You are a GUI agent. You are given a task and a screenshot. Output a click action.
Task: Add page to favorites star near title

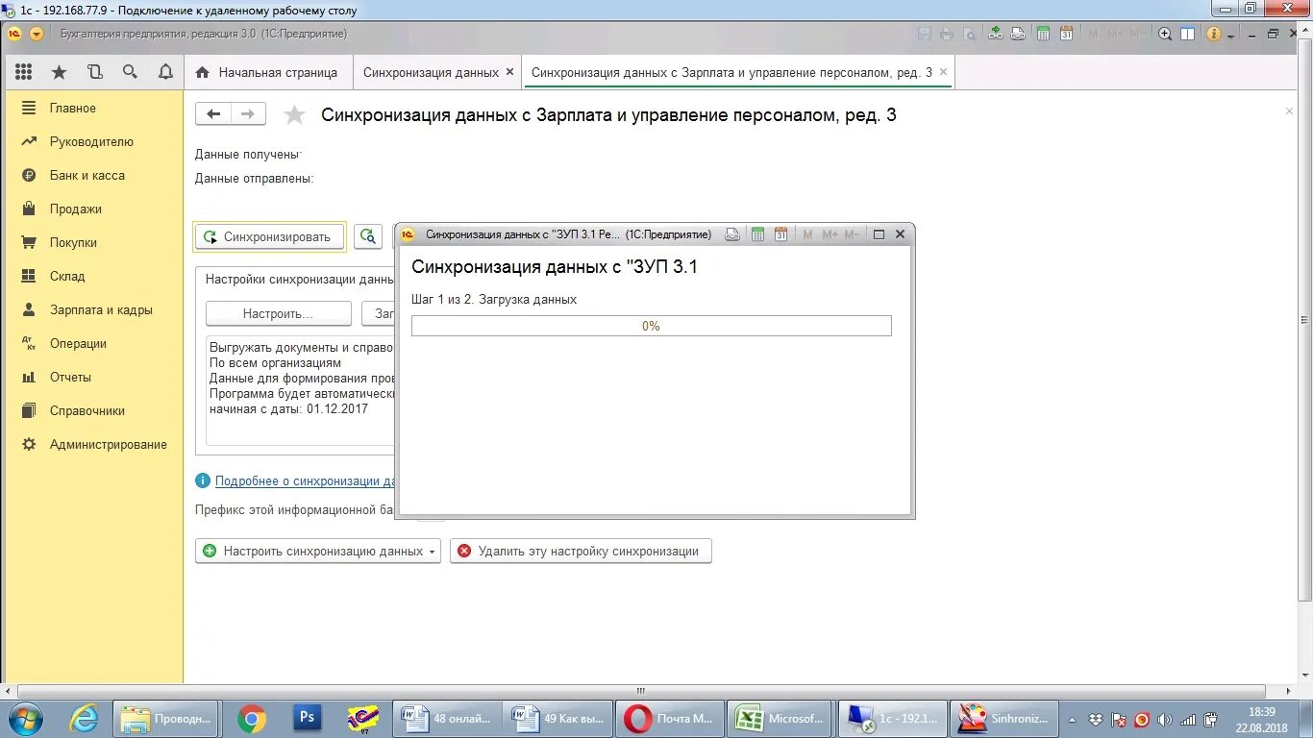click(294, 115)
